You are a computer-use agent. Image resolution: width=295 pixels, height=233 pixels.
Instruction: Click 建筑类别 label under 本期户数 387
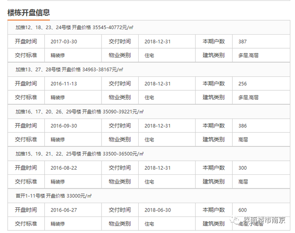[x=214, y=55]
